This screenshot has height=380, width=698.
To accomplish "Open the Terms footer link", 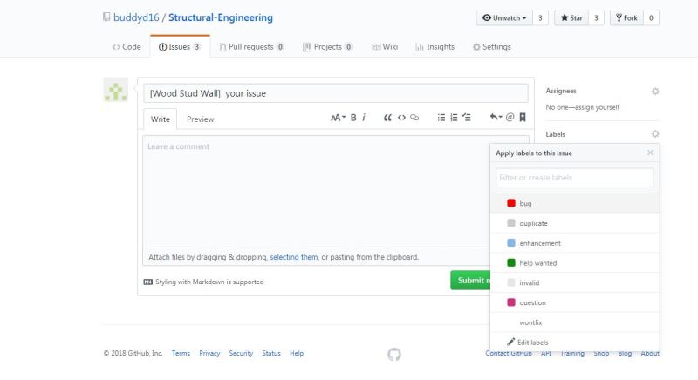I will click(181, 353).
